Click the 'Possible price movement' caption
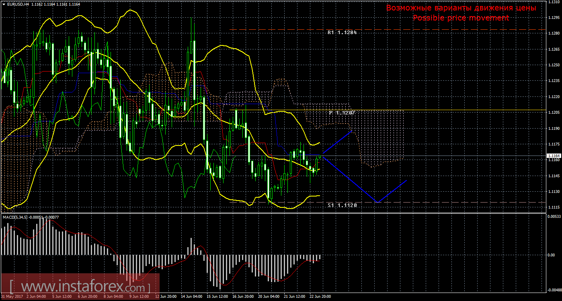The image size is (562, 301). point(461,18)
